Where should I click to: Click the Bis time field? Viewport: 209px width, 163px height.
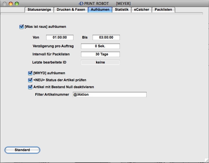coord(106,37)
